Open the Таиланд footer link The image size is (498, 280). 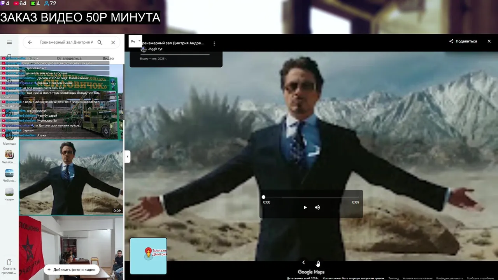click(x=393, y=278)
